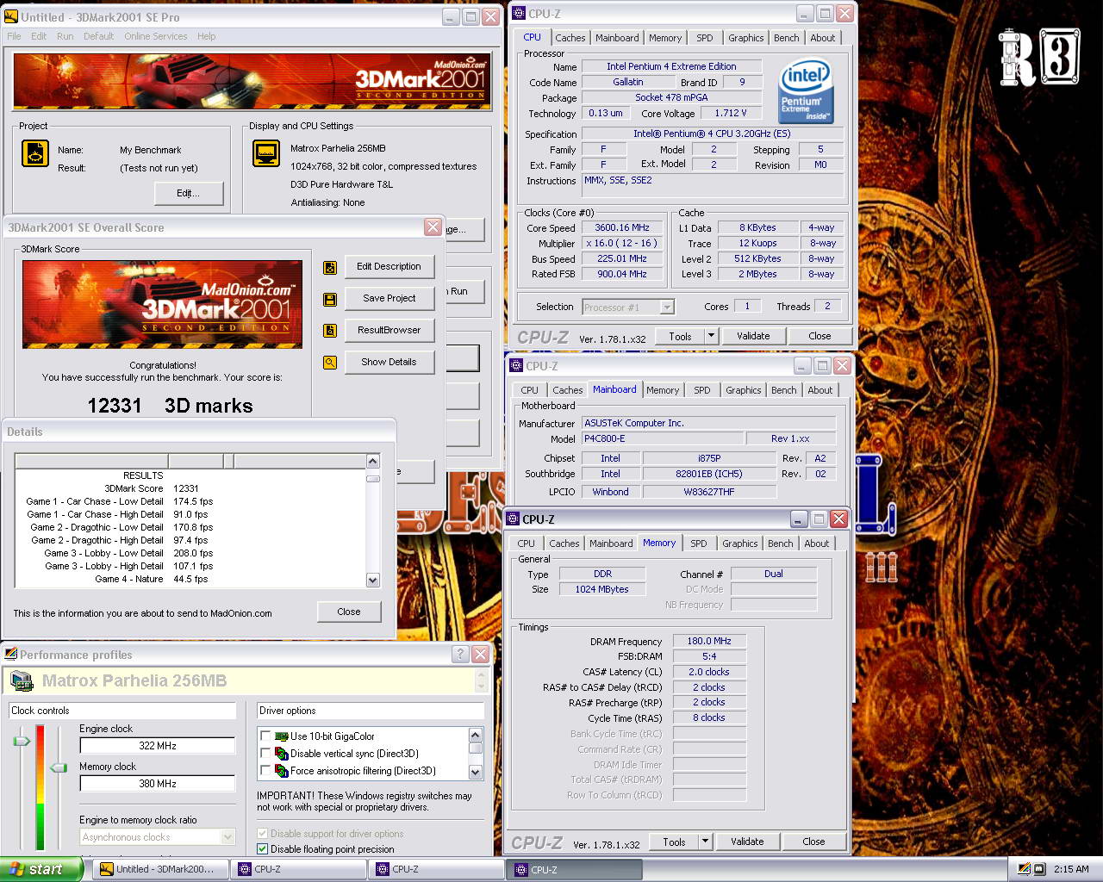
Task: Click the Engine clock slider handle
Action: [22, 741]
